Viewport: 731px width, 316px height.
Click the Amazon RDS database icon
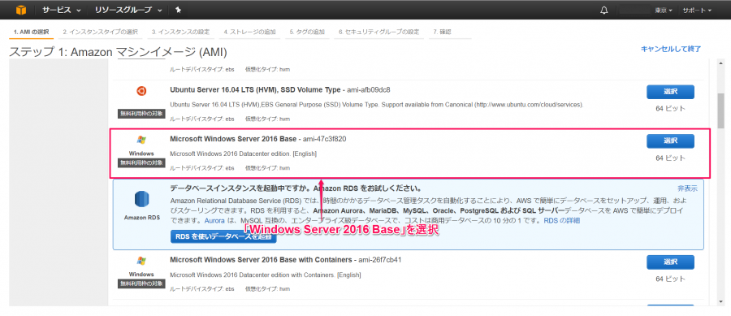[x=141, y=199]
